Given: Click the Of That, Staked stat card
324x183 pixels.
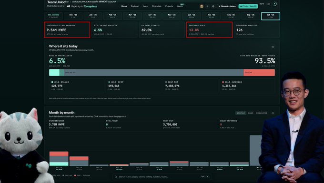Looking at the screenshot, I should [x=162, y=30].
